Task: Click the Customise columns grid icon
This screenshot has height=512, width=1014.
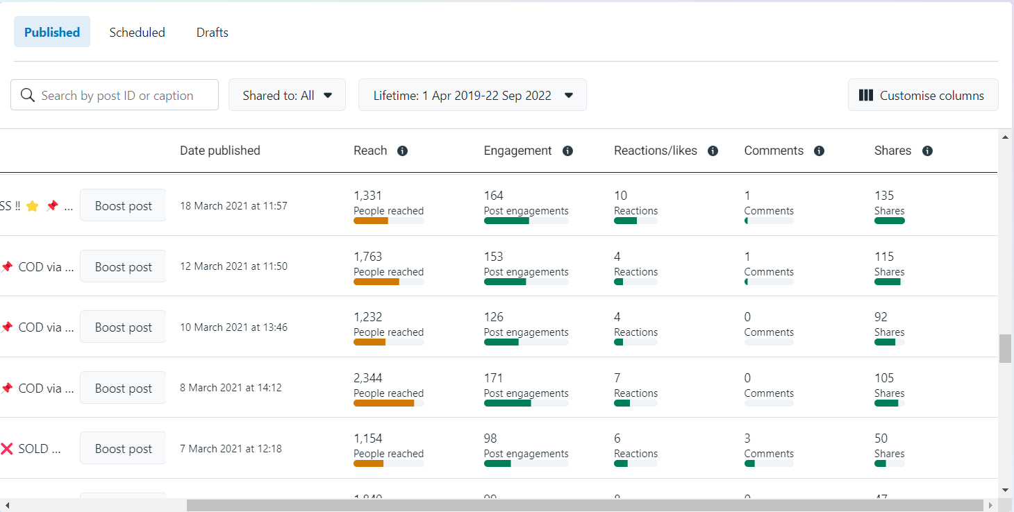Action: [865, 96]
